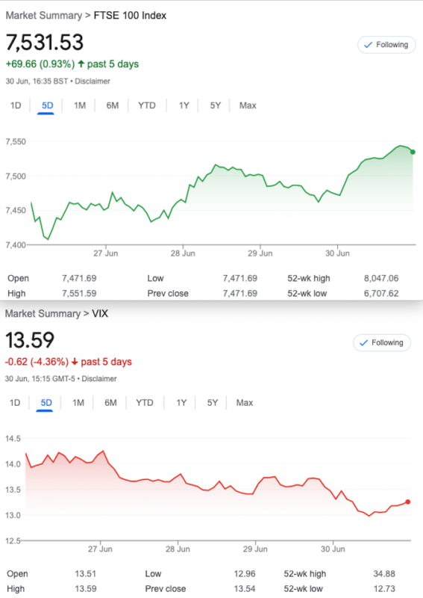
Task: Click green end-point dot on FTSE chart
Action: pos(413,152)
